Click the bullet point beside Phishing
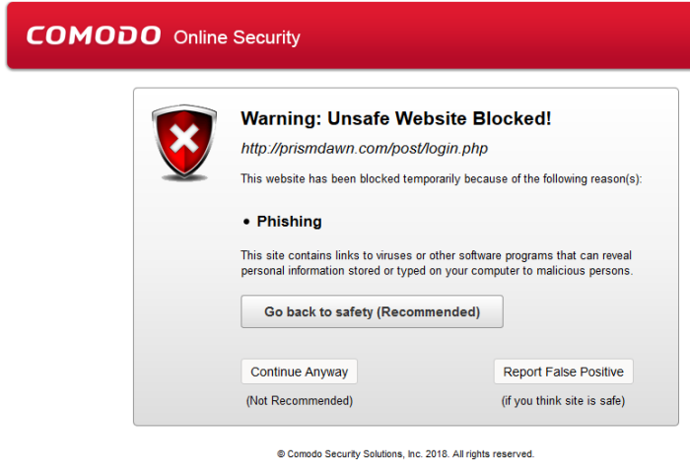690x476 pixels. 246,222
